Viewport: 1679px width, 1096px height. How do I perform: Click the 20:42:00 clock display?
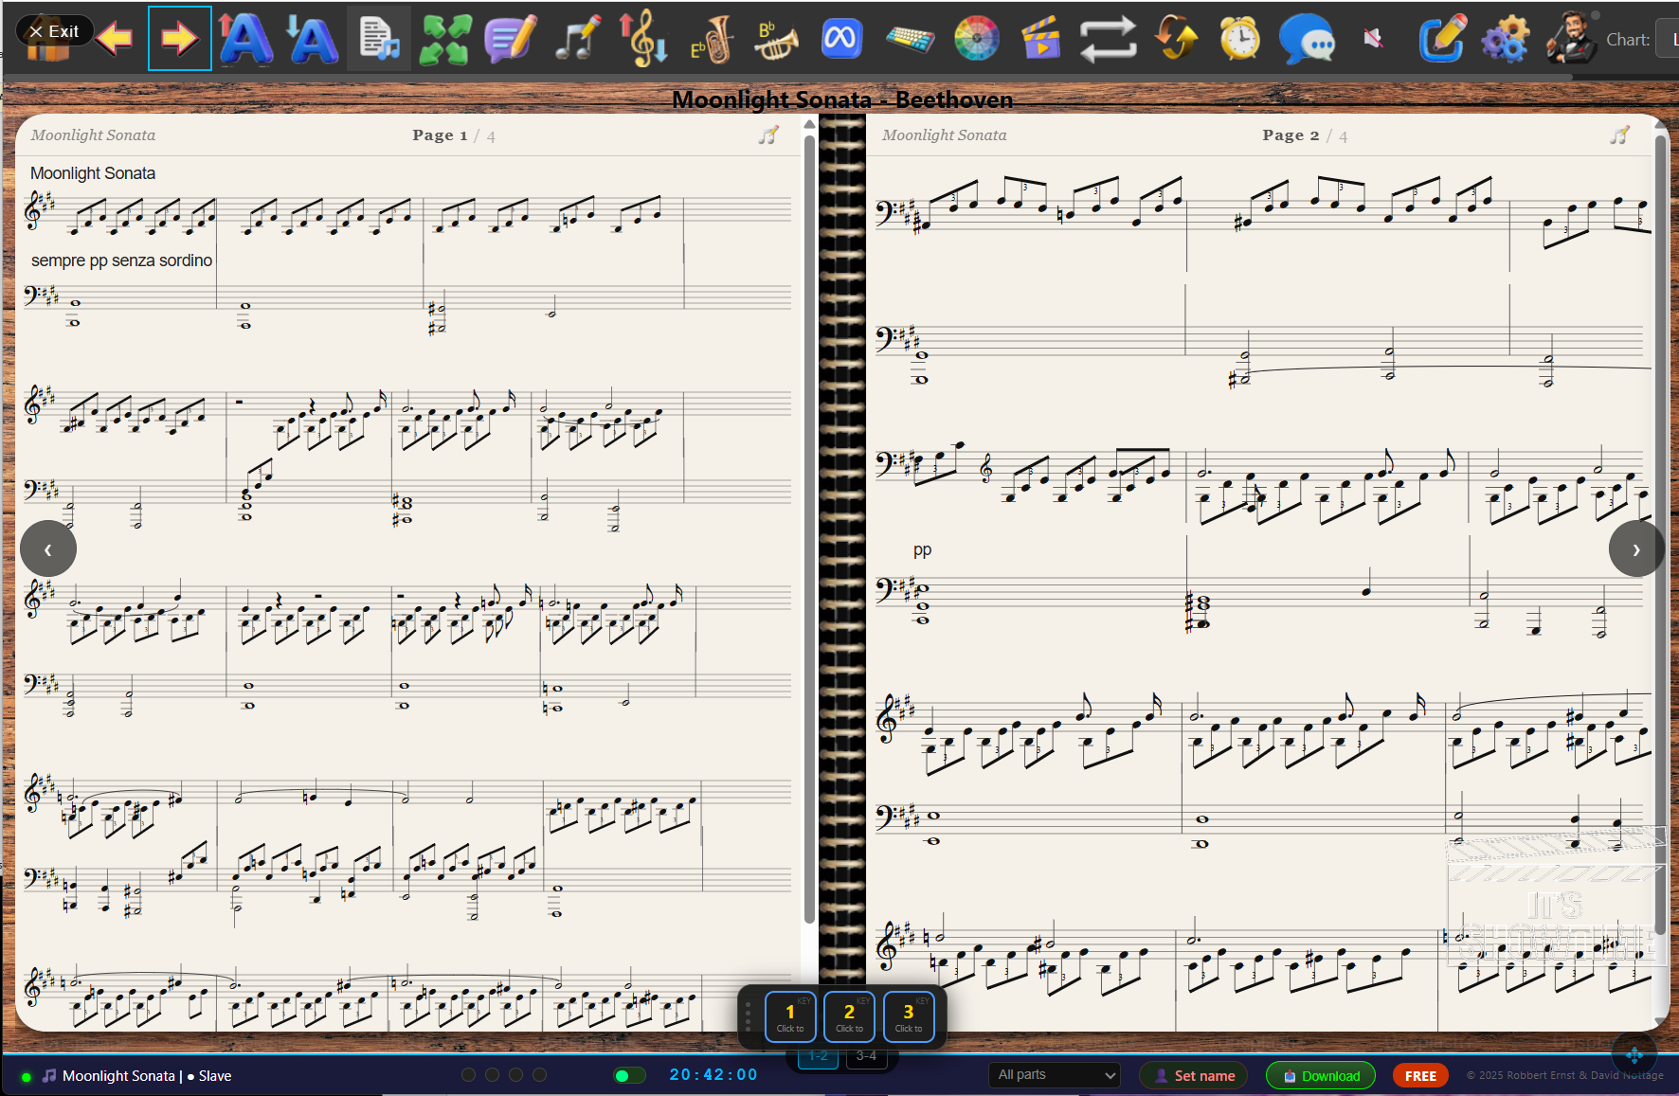coord(713,1074)
